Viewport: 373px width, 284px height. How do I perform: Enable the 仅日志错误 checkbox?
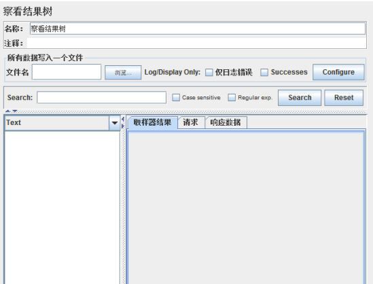coord(209,72)
